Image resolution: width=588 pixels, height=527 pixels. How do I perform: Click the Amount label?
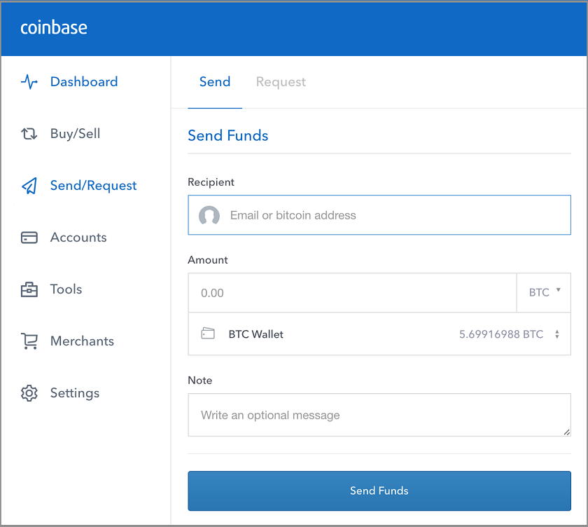pyautogui.click(x=208, y=260)
